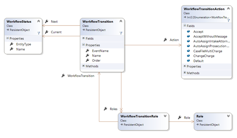The image size is (237, 138).
Task: Click the ChangeCharge field icon
Action: pyautogui.click(x=188, y=56)
